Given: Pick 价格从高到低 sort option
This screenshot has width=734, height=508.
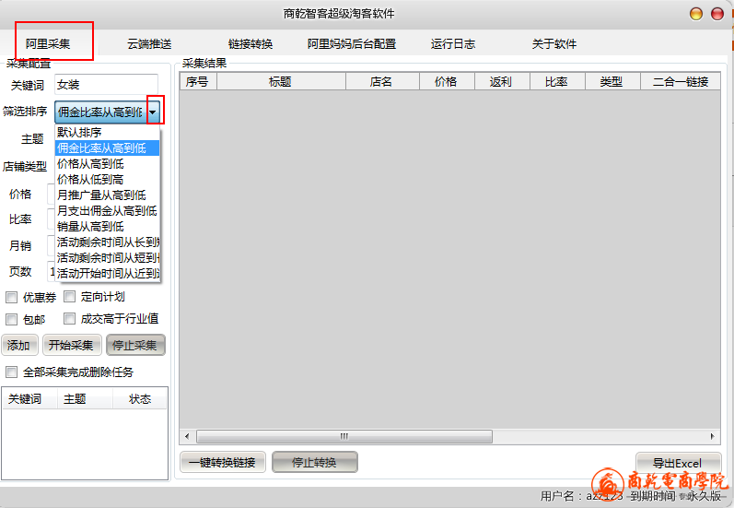Looking at the screenshot, I should point(108,163).
